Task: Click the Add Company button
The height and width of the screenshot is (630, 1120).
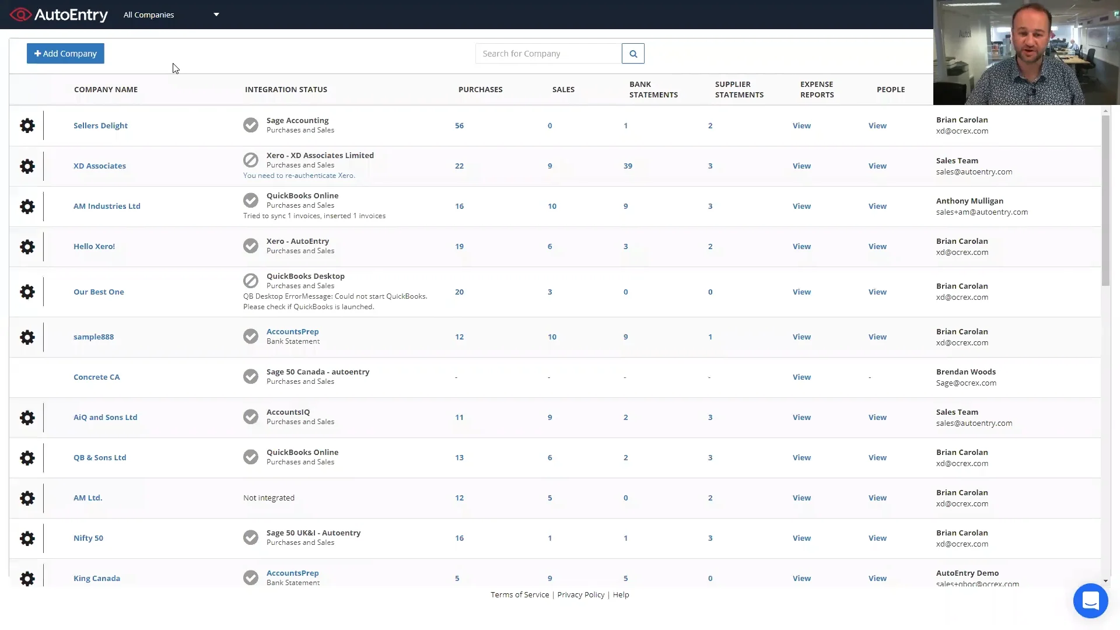Action: click(x=65, y=54)
